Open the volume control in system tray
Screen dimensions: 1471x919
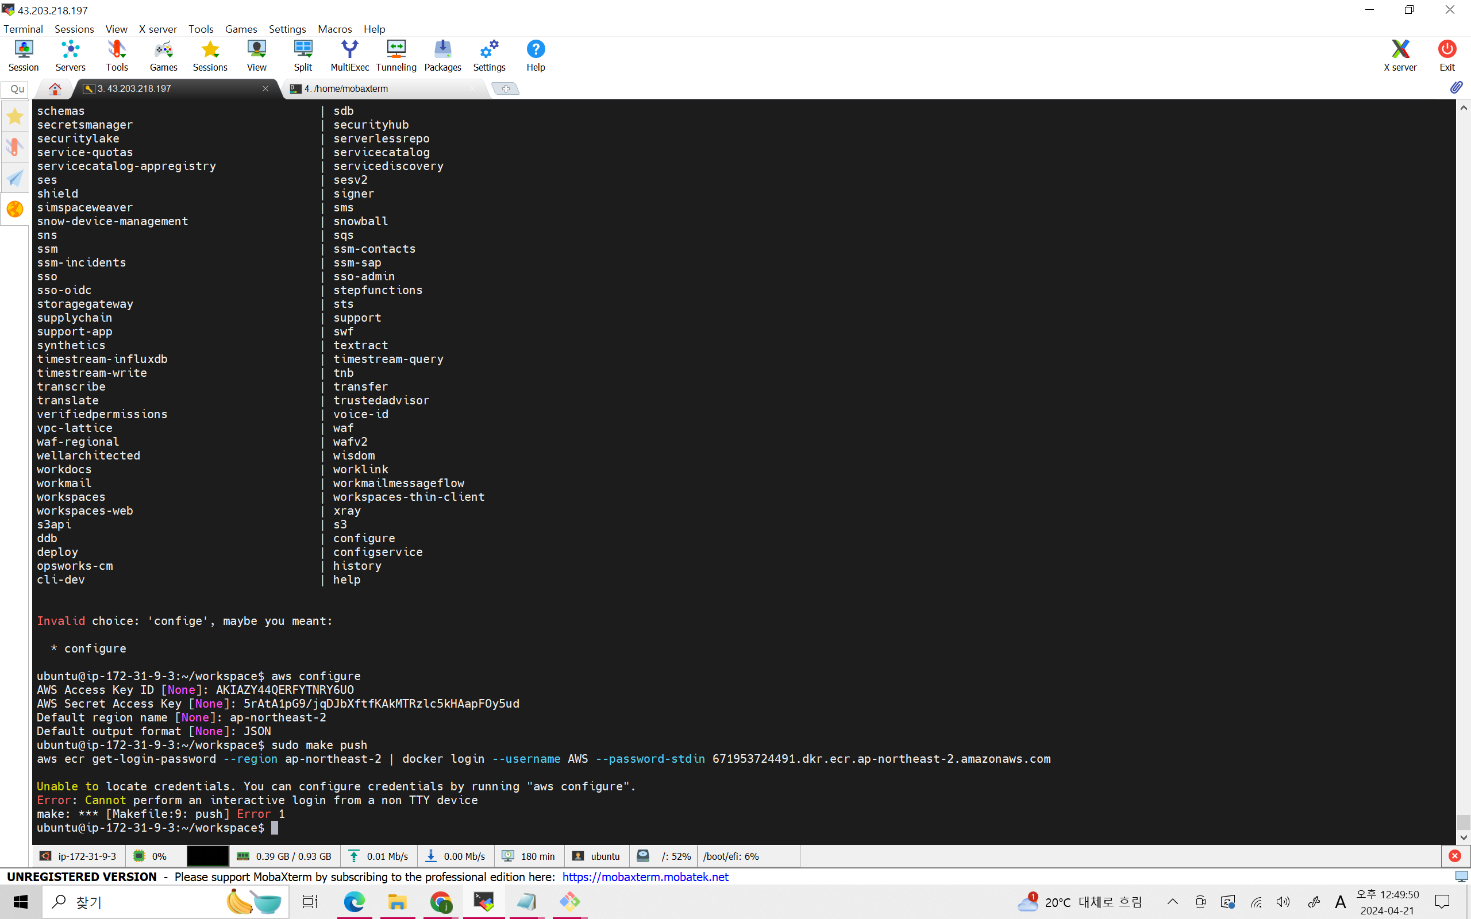(x=1283, y=902)
